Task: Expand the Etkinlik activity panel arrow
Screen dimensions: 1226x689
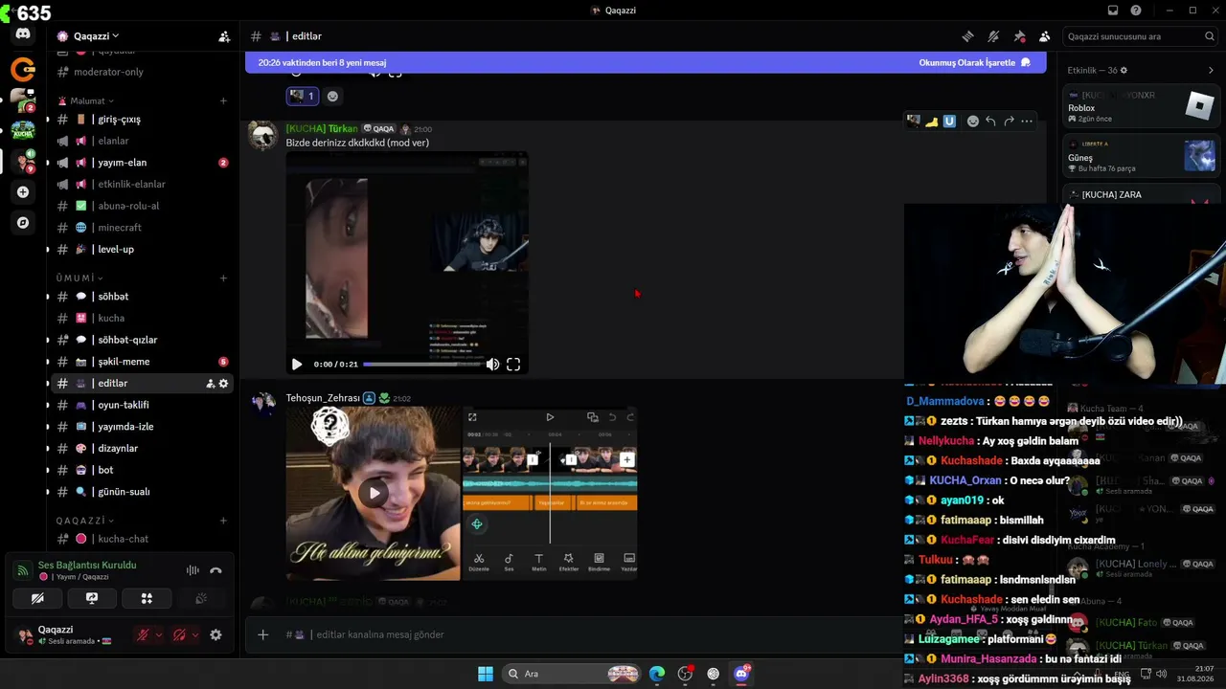Action: 1211,71
